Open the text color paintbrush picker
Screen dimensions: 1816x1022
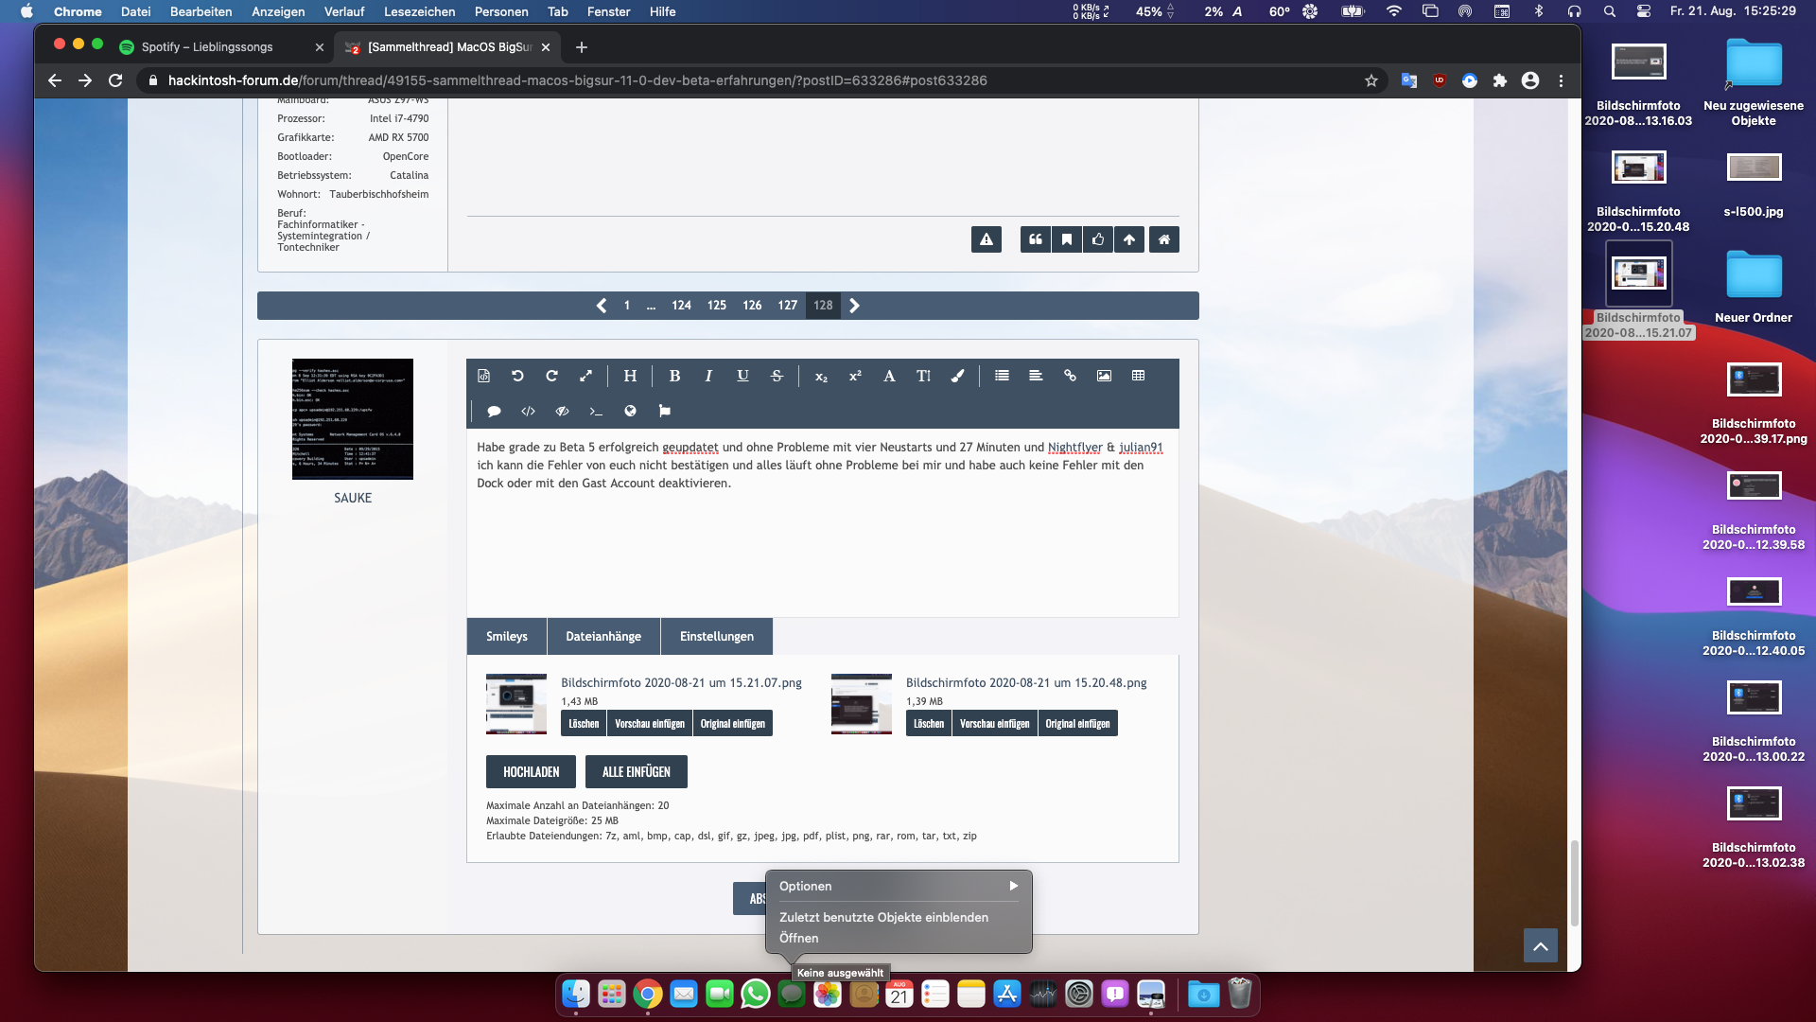[x=957, y=376]
